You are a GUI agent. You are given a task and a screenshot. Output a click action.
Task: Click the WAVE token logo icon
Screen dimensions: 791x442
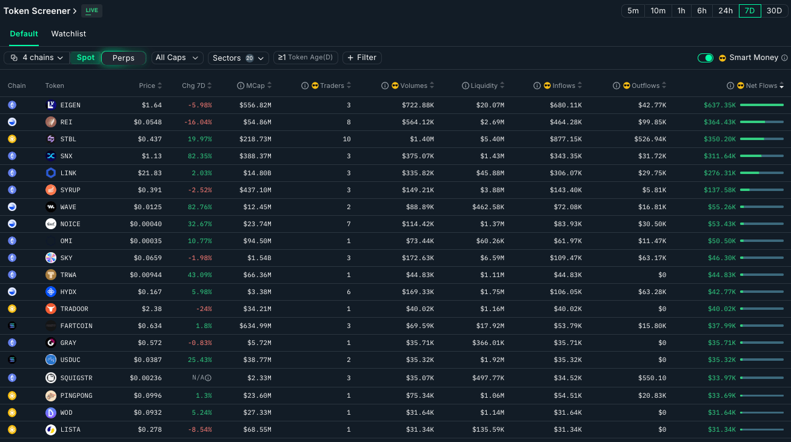point(51,207)
